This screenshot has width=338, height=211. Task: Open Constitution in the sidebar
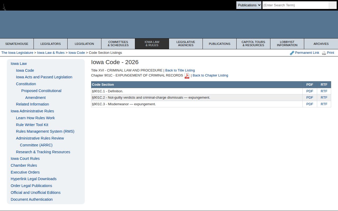pos(26,84)
